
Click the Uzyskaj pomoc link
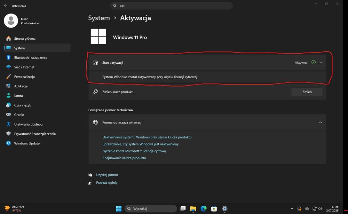(107, 175)
